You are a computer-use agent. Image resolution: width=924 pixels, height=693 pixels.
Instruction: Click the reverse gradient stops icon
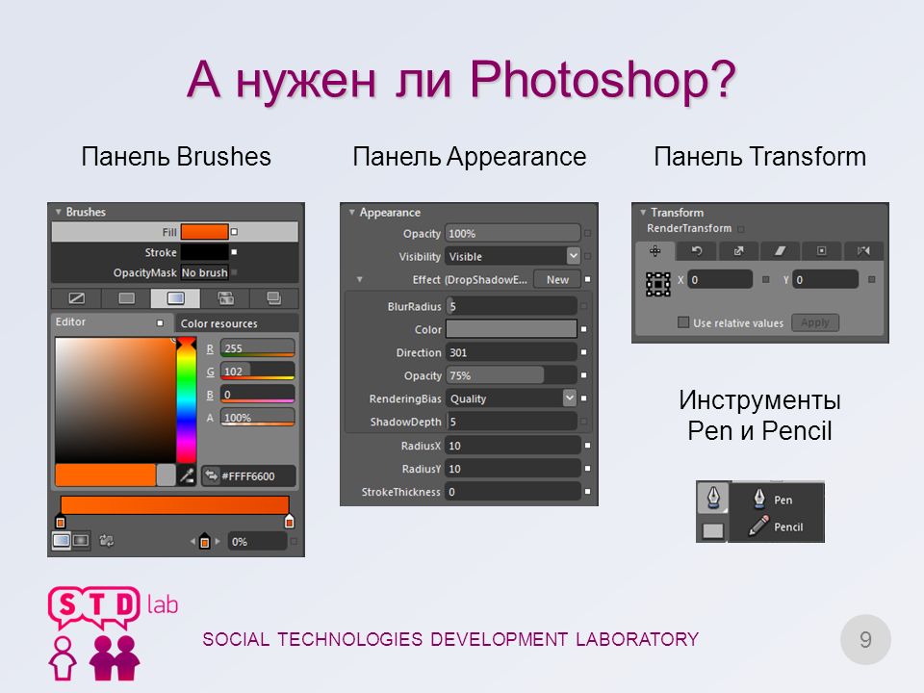(107, 540)
